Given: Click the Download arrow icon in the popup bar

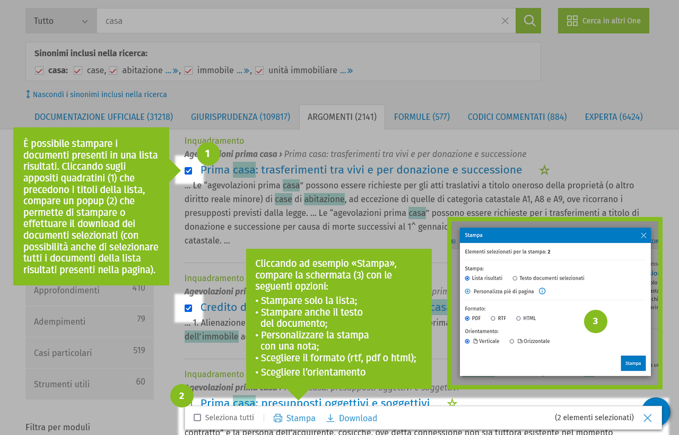Looking at the screenshot, I should pyautogui.click(x=330, y=418).
